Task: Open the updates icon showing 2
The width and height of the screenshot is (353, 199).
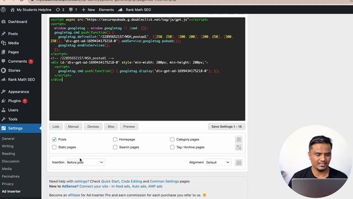Action: click(58, 10)
